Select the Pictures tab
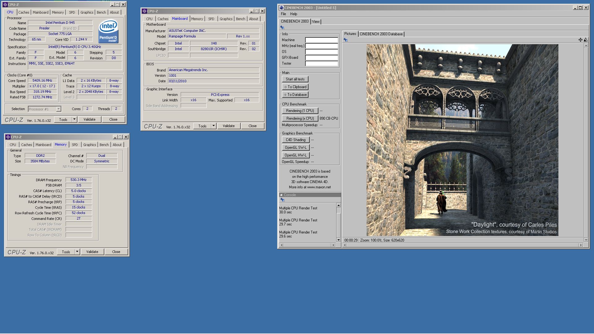The image size is (594, 334). (350, 34)
